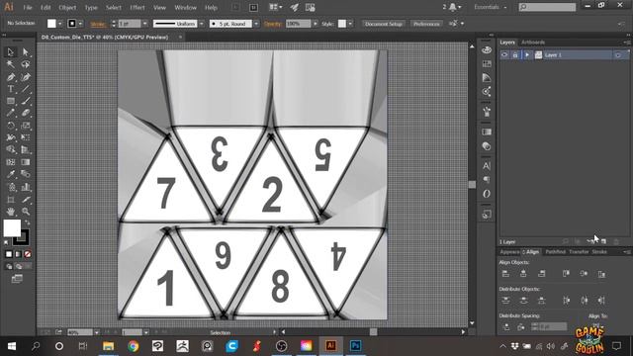Click Horizontal Align Center in Align panel

pos(523,274)
